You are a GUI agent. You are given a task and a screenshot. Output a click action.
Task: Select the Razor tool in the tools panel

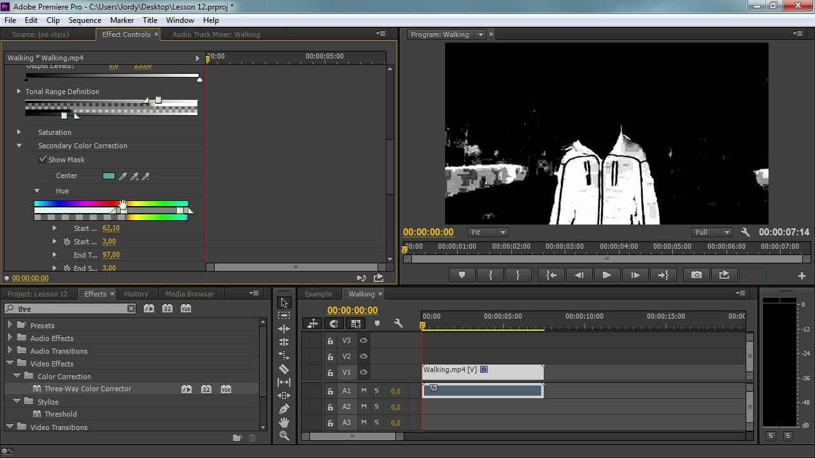tap(284, 369)
